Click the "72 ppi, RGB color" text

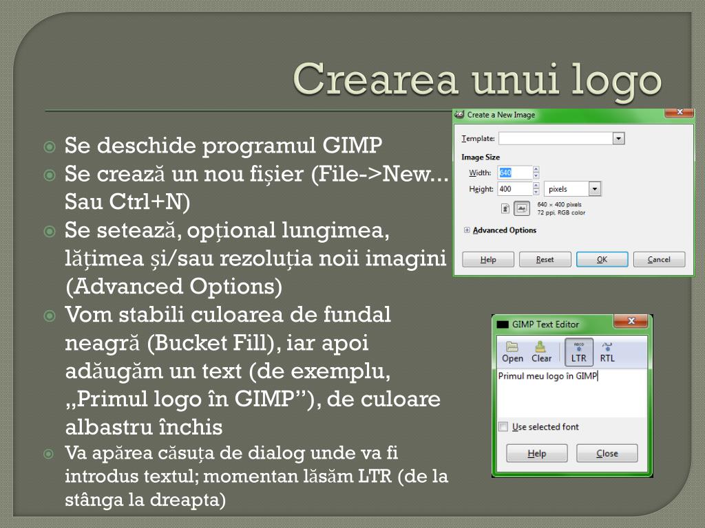click(561, 213)
